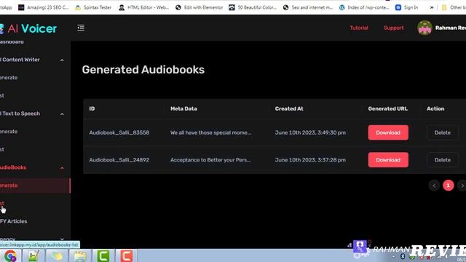This screenshot has width=466, height=262.
Task: Collapse the AI Content Writer section
Action: 62,60
